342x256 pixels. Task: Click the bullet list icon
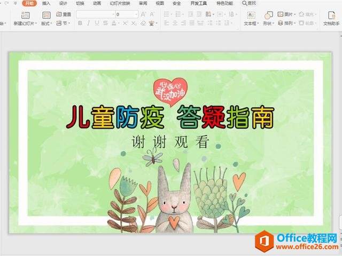pyautogui.click(x=167, y=14)
